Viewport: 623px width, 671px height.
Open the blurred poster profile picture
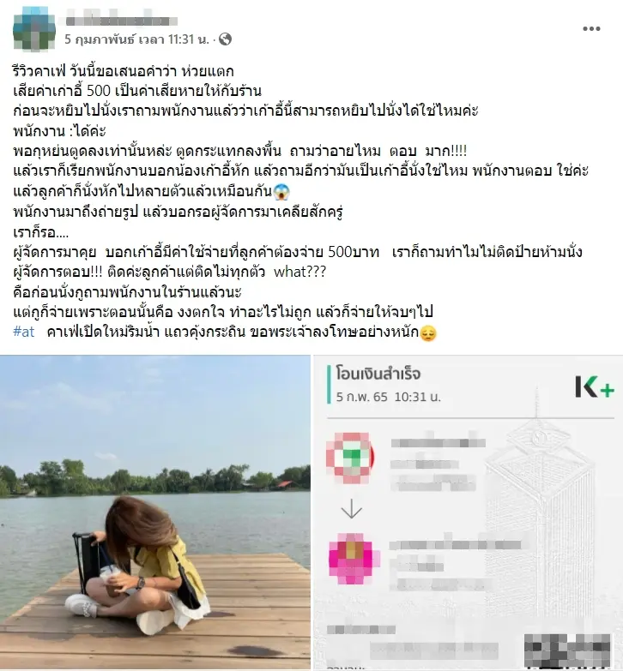[x=34, y=28]
